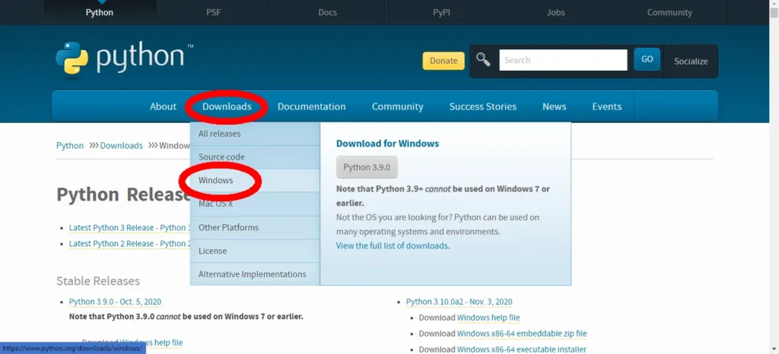This screenshot has width=779, height=354.
Task: Open the Python tab in top bar
Action: pos(100,12)
